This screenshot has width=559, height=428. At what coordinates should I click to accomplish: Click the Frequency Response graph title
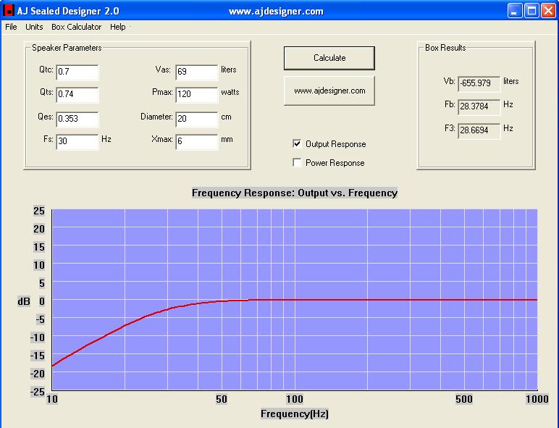pyautogui.click(x=295, y=193)
